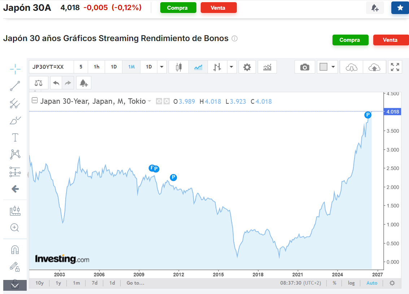The width and height of the screenshot is (409, 294).
Task: Toggle percentage scale mode
Action: pyautogui.click(x=334, y=283)
